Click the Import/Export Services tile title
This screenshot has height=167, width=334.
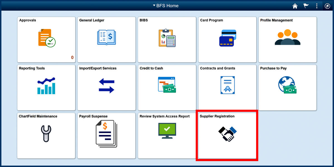click(x=98, y=68)
